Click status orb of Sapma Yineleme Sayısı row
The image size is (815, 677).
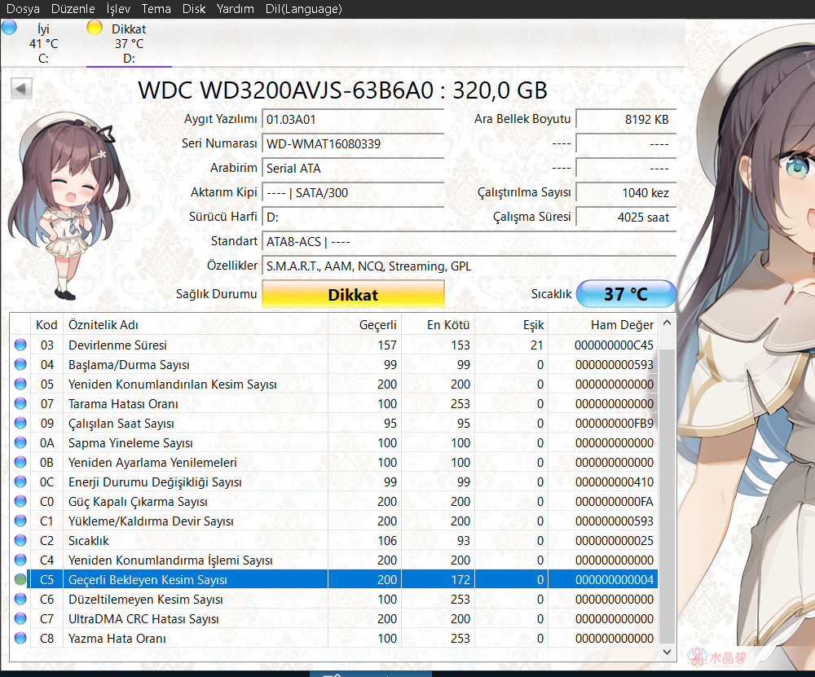pos(20,442)
